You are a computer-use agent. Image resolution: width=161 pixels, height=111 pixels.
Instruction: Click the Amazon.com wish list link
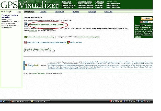pyautogui.click(x=144, y=36)
